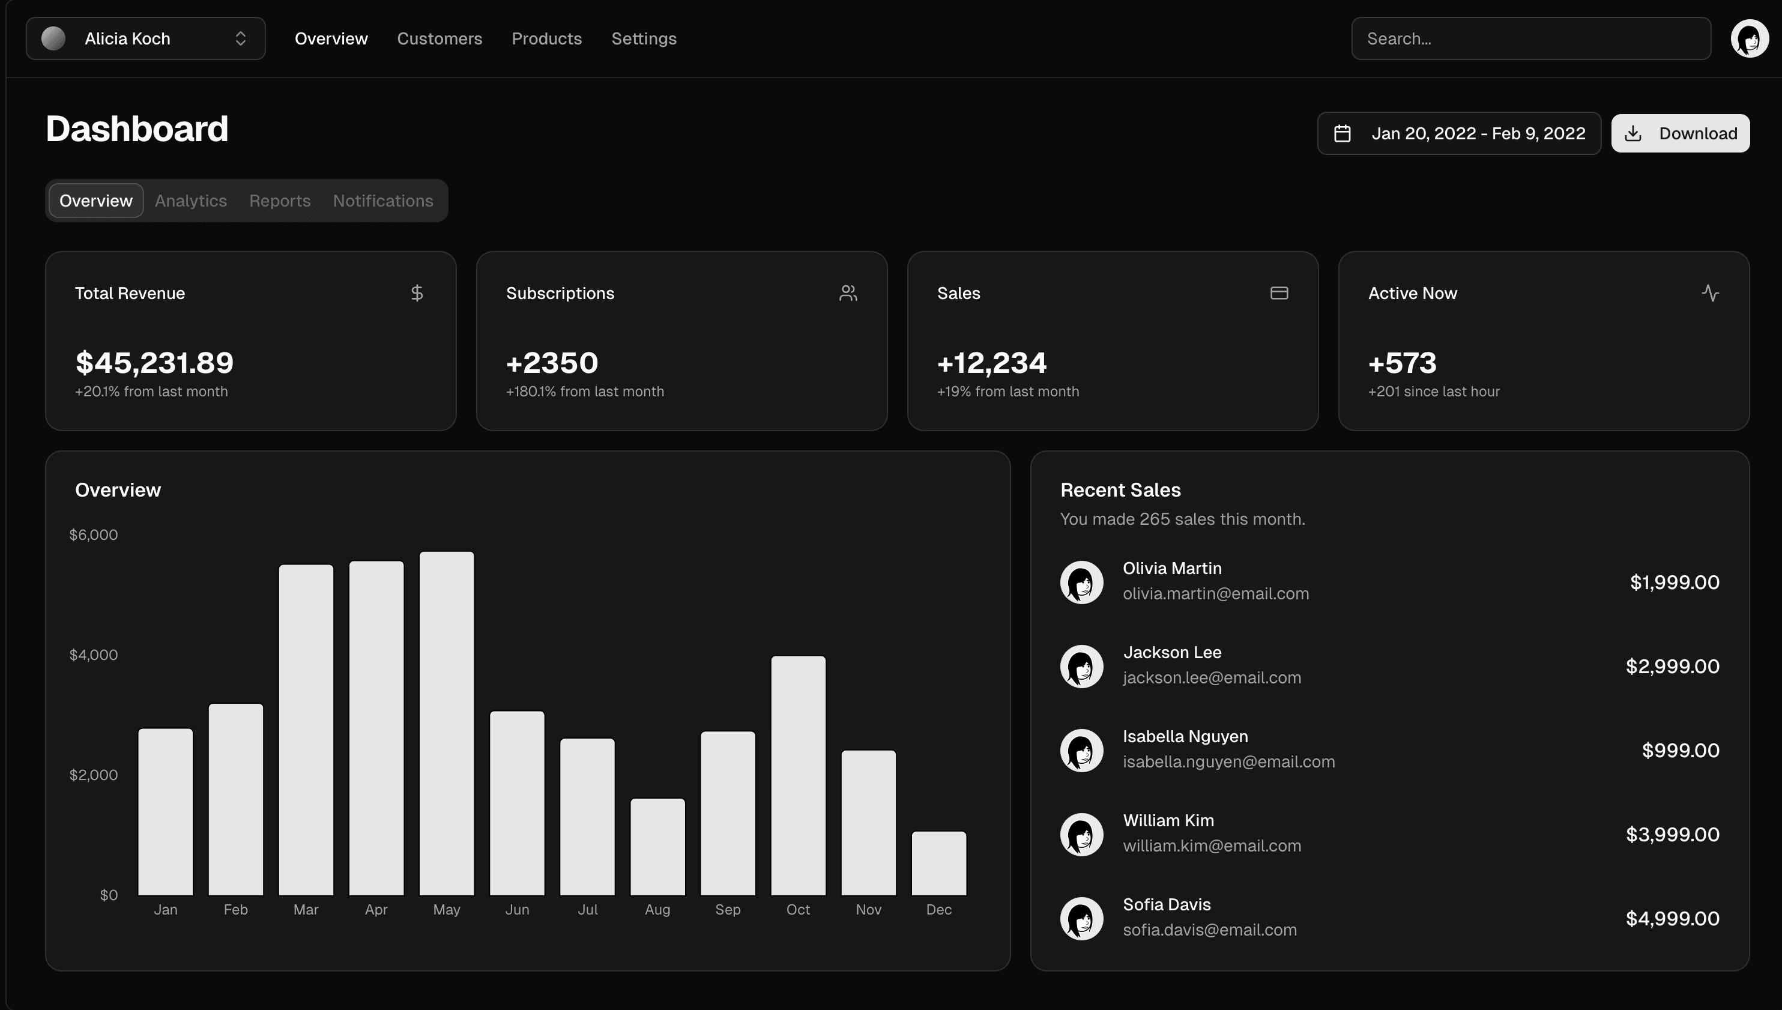Click the Download button
The height and width of the screenshot is (1010, 1782).
pos(1680,133)
